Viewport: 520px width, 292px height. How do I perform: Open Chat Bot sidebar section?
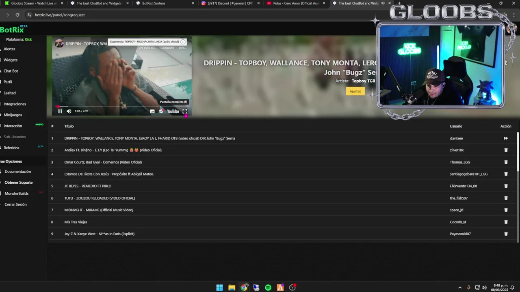click(11, 71)
